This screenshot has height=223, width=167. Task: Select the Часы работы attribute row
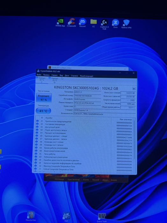click(x=83, y=155)
